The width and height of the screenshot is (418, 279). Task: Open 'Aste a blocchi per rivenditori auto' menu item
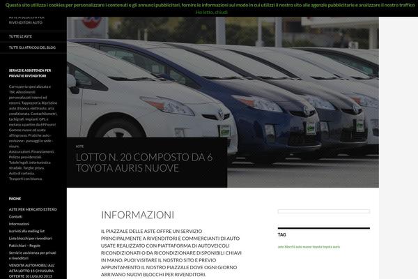(x=26, y=20)
